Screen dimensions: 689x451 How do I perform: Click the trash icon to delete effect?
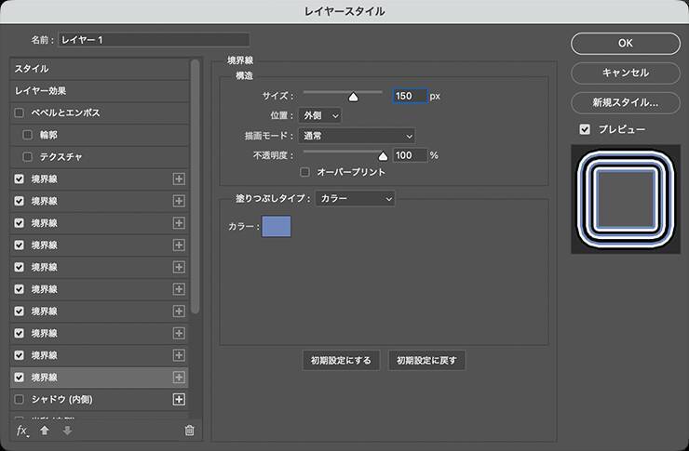point(189,431)
